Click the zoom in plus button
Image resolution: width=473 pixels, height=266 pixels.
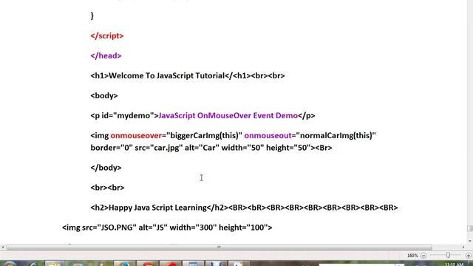coord(469,256)
